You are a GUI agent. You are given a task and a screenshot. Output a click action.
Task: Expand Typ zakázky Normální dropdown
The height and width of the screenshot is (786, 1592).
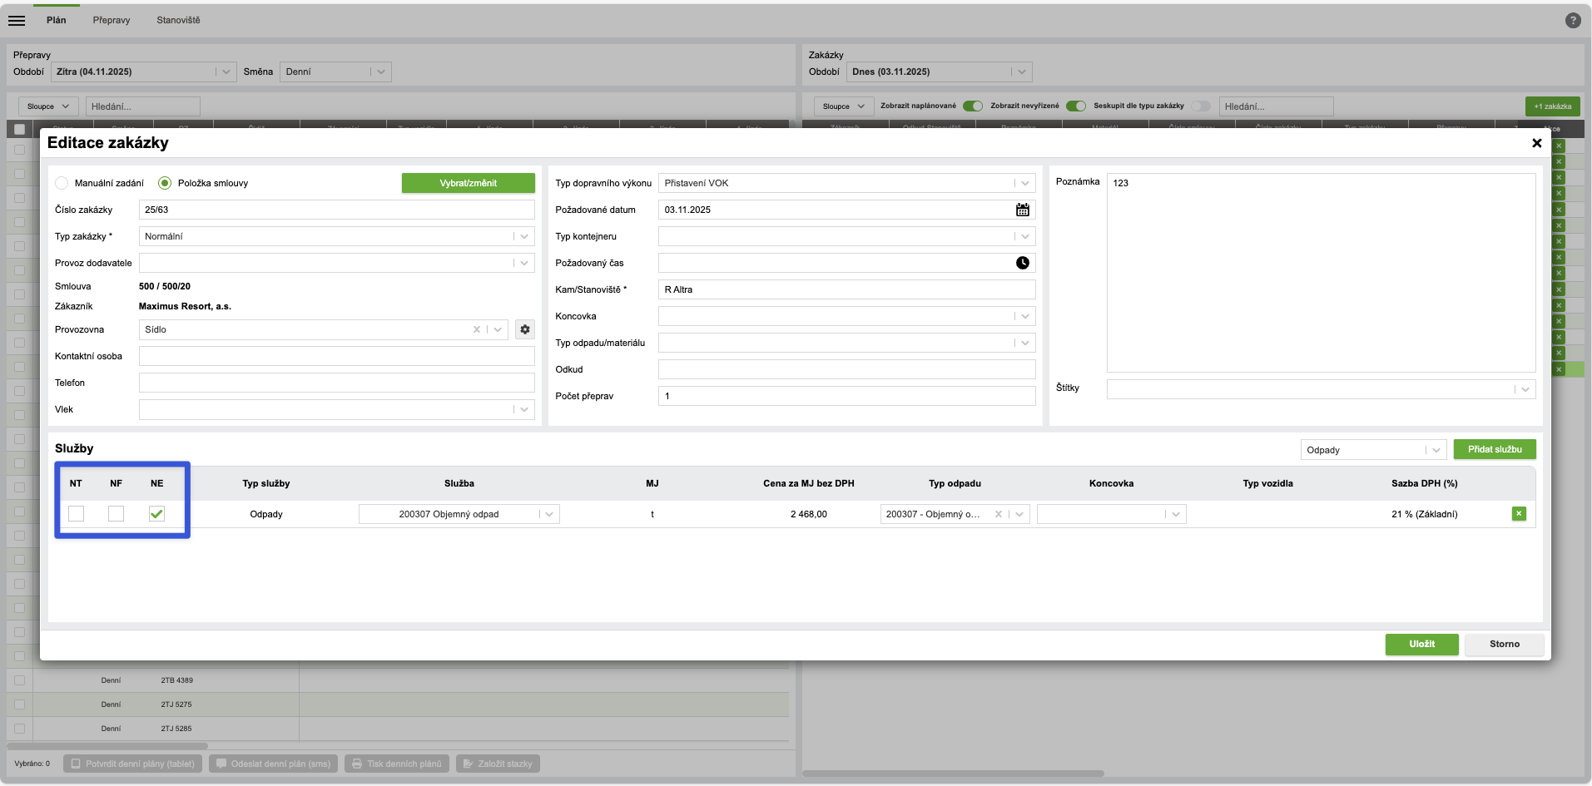point(524,236)
